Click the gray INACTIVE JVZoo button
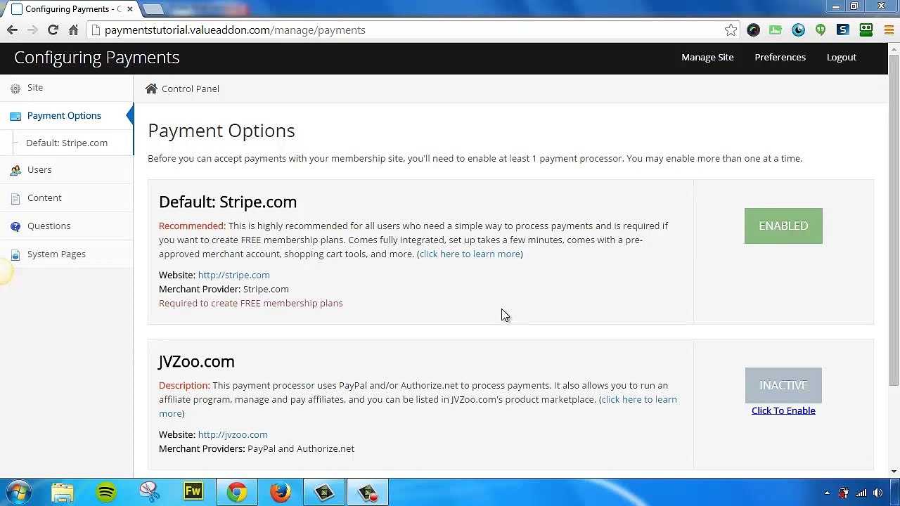The height and width of the screenshot is (506, 900). point(783,385)
